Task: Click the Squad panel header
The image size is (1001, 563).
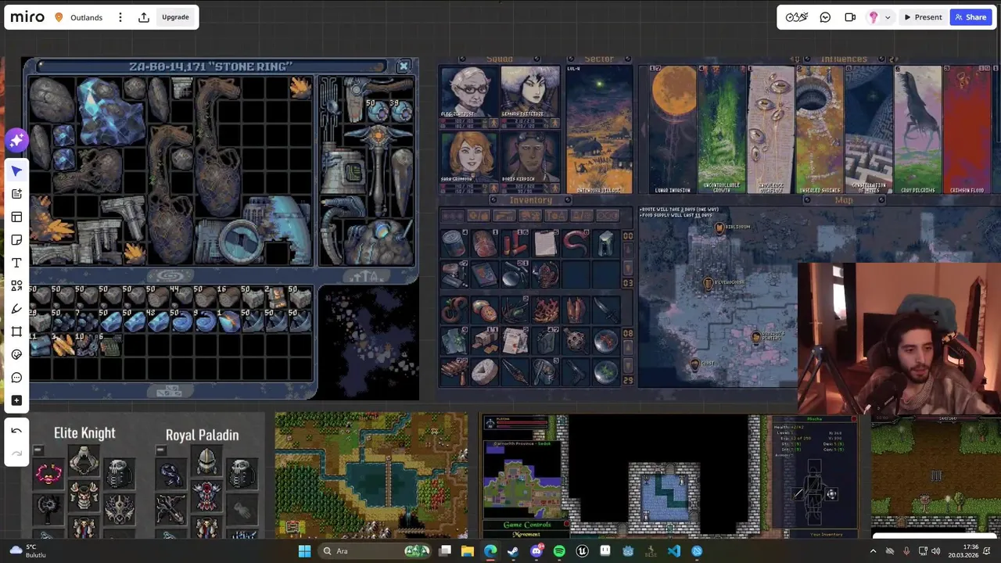Action: tap(500, 59)
